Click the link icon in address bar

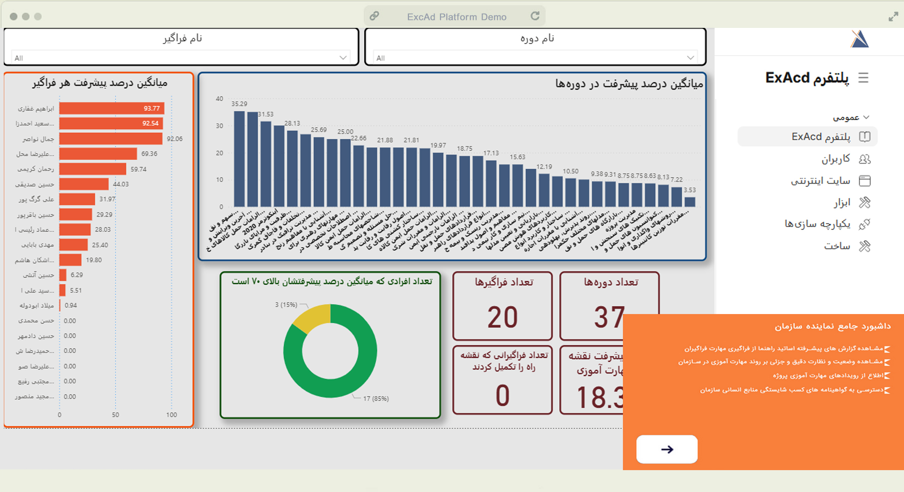(374, 16)
